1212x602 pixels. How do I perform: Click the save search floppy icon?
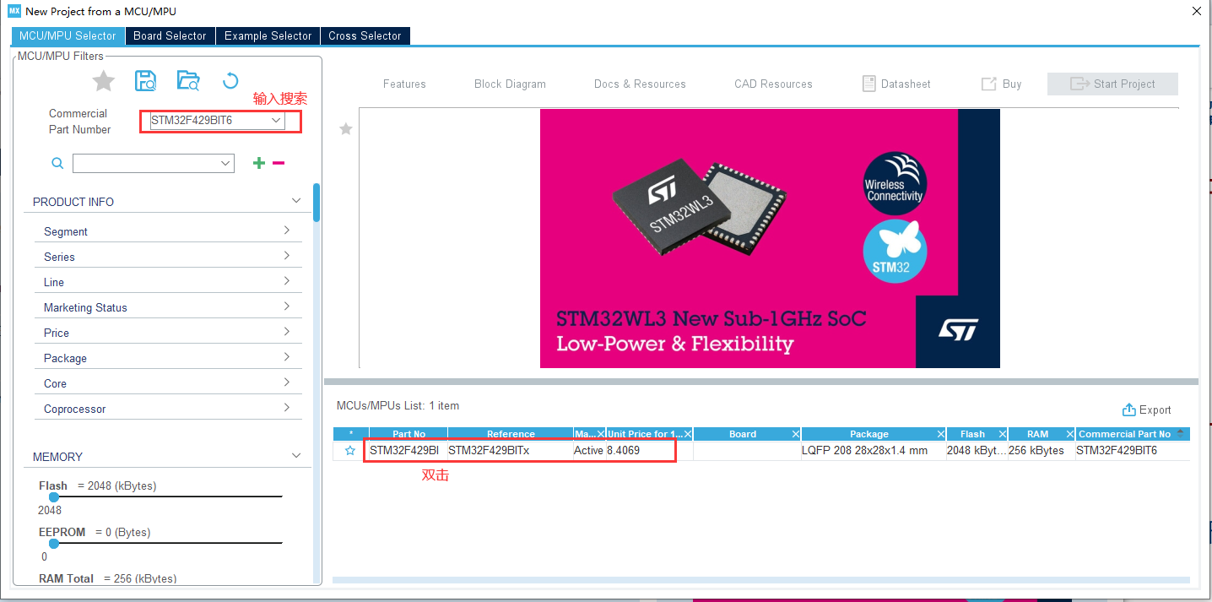click(146, 81)
